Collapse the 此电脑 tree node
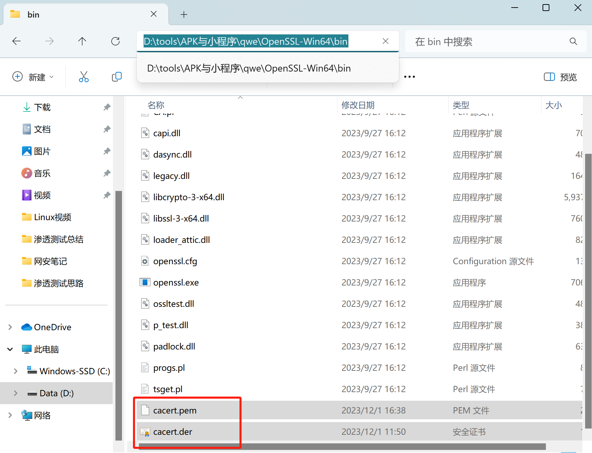592x453 pixels. coord(10,349)
